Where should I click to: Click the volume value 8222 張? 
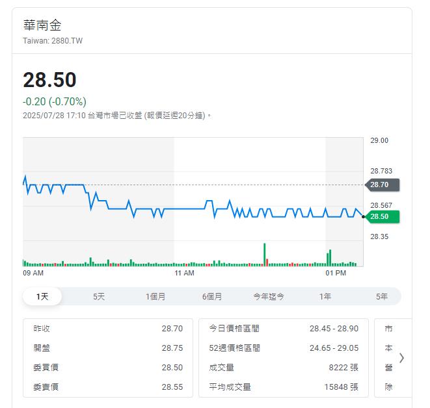tap(343, 368)
